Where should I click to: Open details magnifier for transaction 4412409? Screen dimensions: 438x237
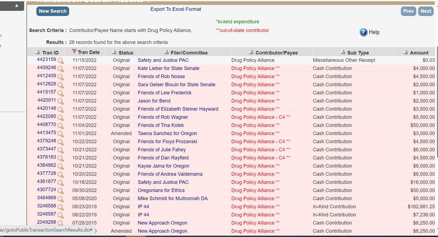[60, 77]
